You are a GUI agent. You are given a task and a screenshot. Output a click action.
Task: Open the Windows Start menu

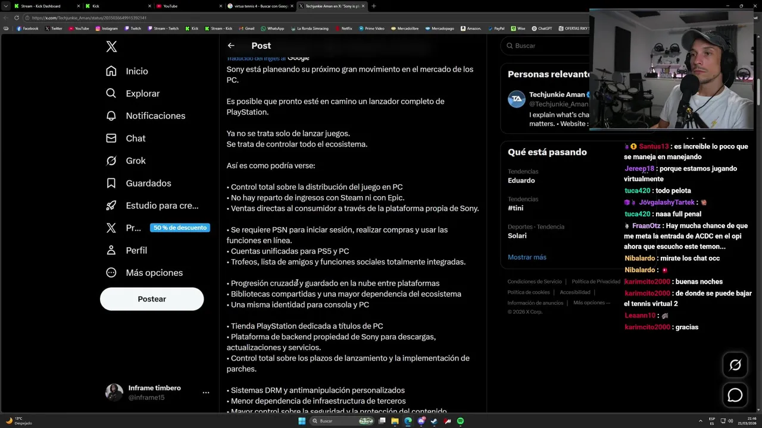point(302,421)
